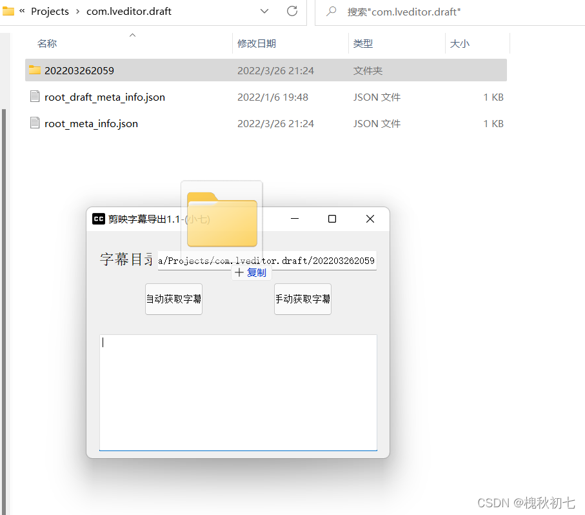Click 文件夹 type cell
The image size is (585, 515).
(x=368, y=70)
